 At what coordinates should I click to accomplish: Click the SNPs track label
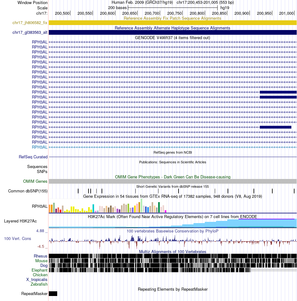[42, 171]
